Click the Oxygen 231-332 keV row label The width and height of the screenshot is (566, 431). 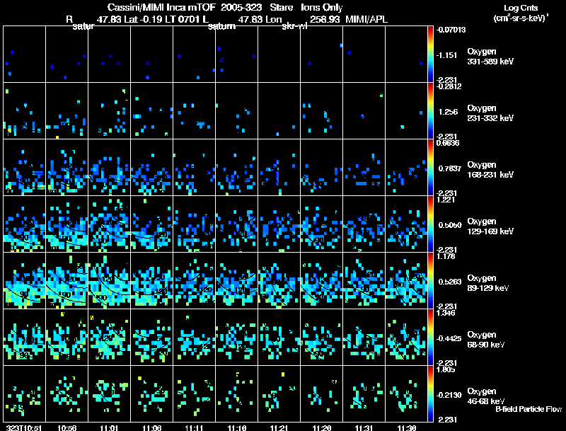[490, 112]
